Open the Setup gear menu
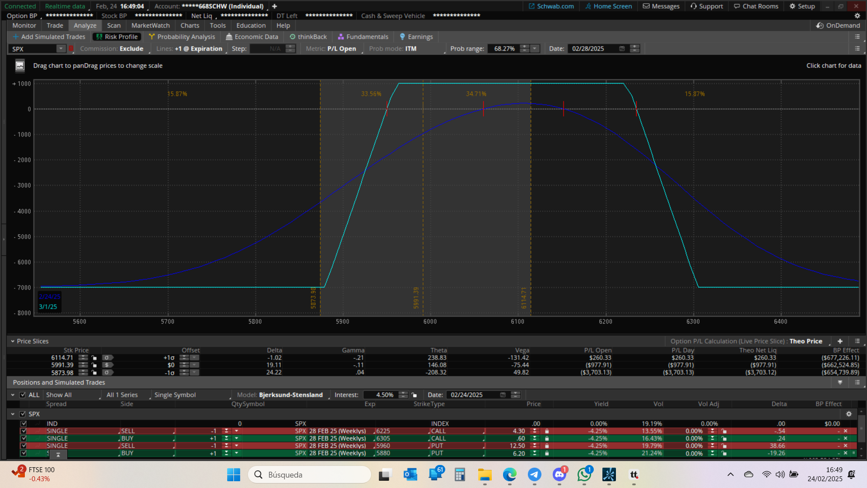The image size is (867, 488). [802, 6]
